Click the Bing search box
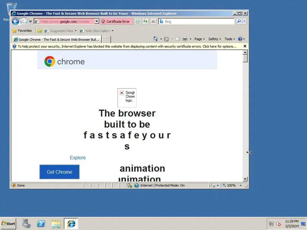 tap(196, 22)
